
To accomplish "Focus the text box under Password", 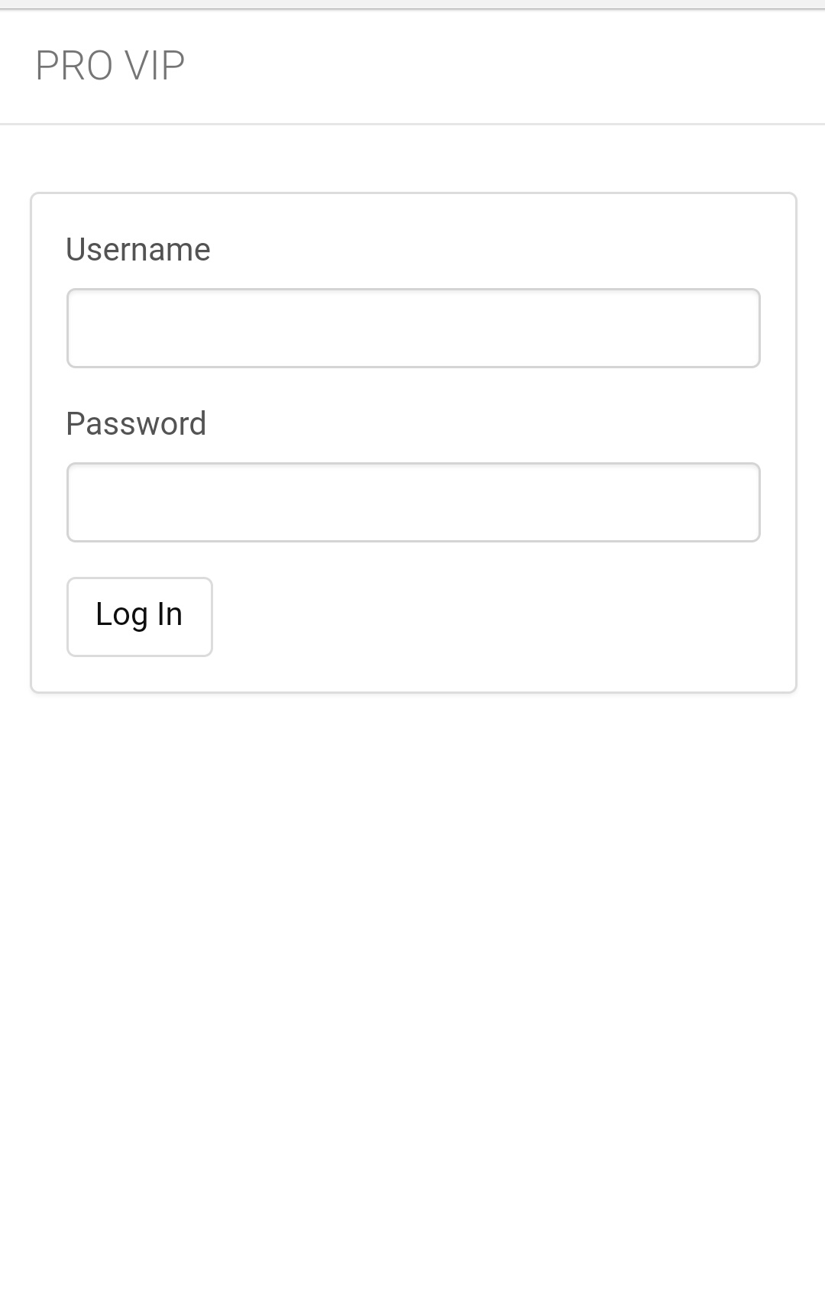I will coord(412,502).
